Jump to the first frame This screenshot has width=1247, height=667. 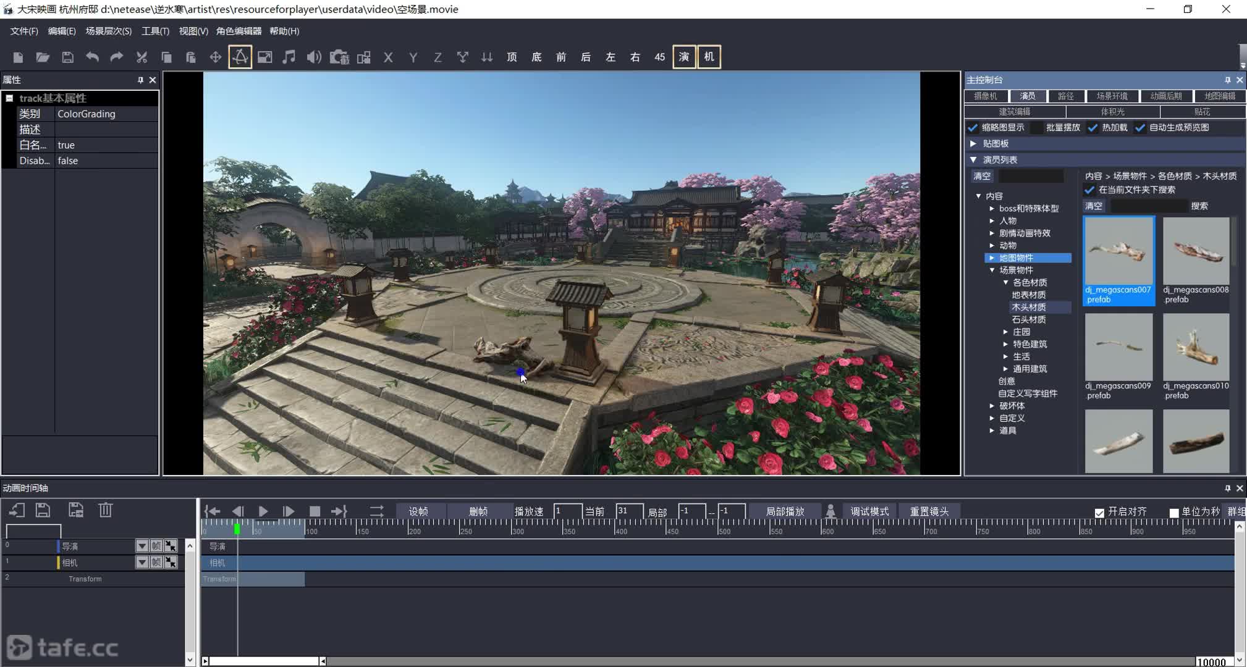tap(213, 511)
